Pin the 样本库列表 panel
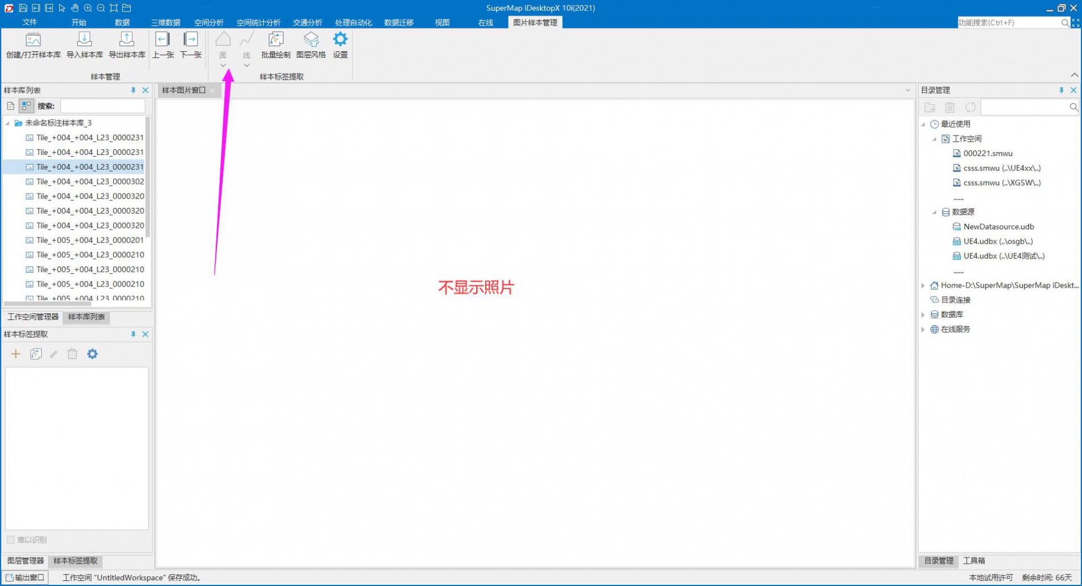 pos(133,91)
